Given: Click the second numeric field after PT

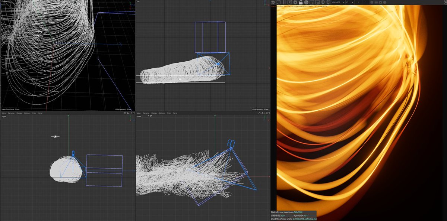Looking at the screenshot, I should point(366,2).
